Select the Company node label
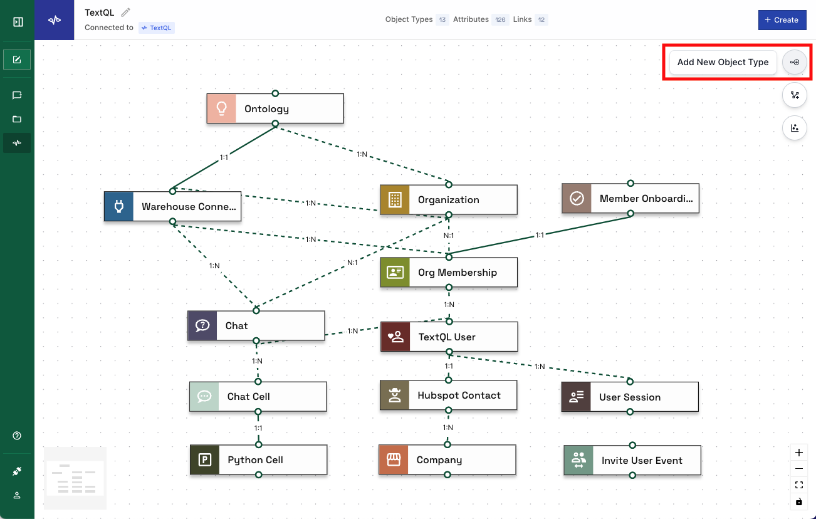 439,460
